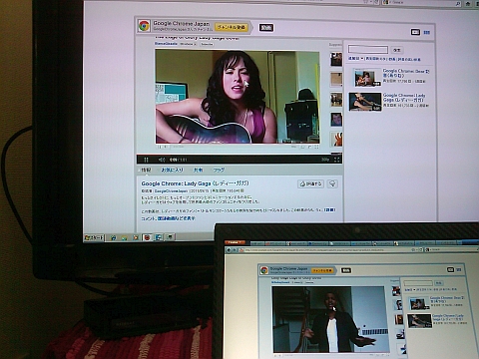
Task: Open the GoogleChromeJapan uploader link under the title
Action: pyautogui.click(x=171, y=191)
